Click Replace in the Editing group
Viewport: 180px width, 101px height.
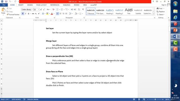(161, 12)
